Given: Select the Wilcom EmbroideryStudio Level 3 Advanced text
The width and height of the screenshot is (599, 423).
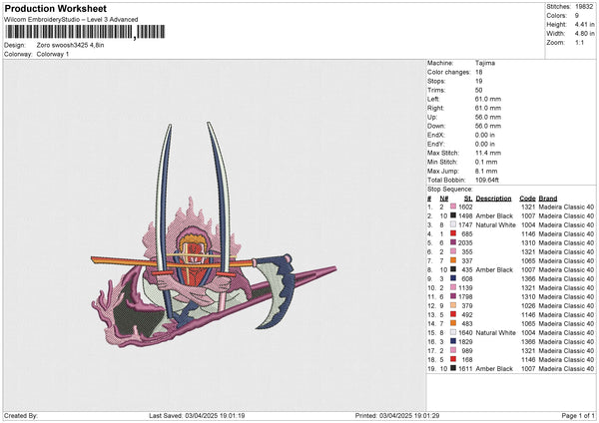Looking at the screenshot, I should (x=71, y=20).
